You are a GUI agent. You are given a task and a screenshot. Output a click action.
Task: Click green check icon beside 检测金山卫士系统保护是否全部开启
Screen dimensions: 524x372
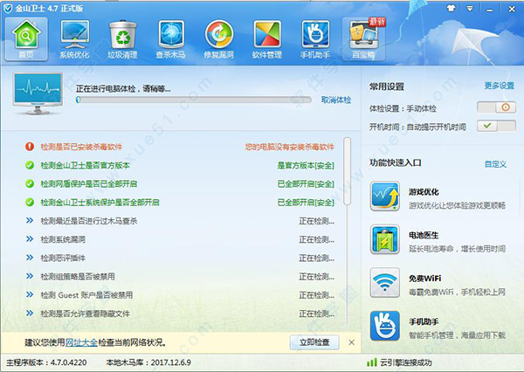coord(30,203)
